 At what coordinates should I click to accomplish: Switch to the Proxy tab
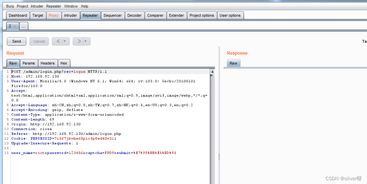click(54, 15)
